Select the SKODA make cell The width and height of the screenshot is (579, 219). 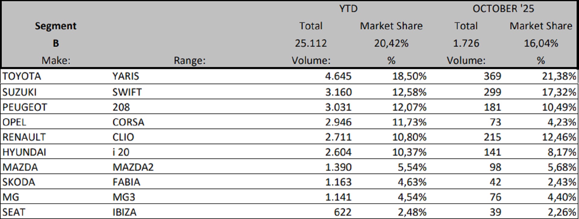click(x=19, y=182)
